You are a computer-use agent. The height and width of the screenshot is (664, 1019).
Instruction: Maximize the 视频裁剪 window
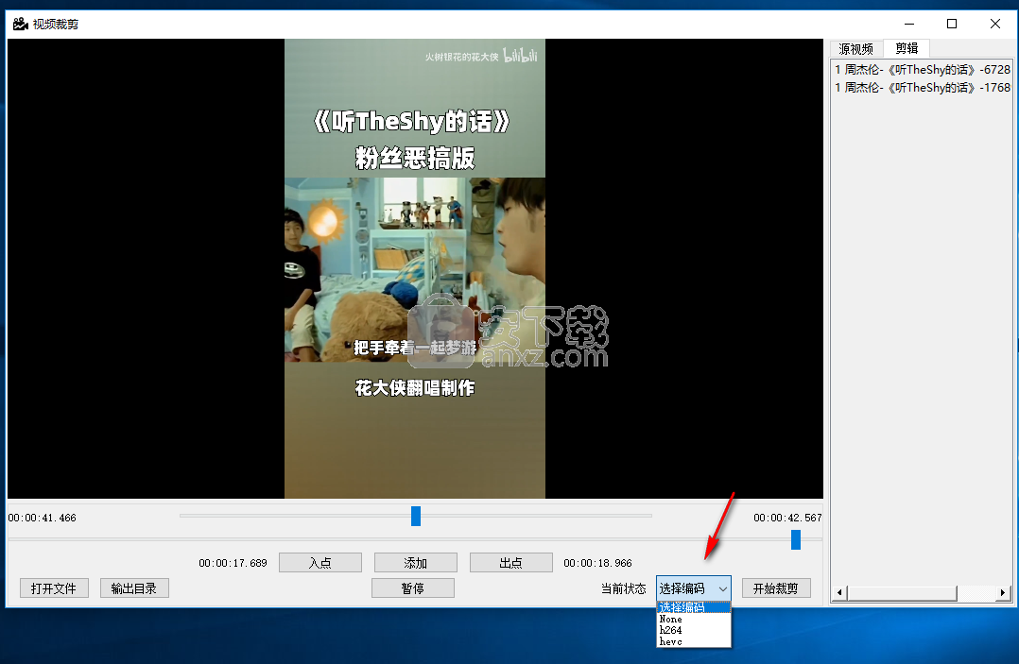[952, 24]
